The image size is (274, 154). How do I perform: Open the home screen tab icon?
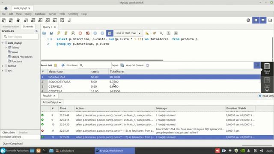coord(6,8)
